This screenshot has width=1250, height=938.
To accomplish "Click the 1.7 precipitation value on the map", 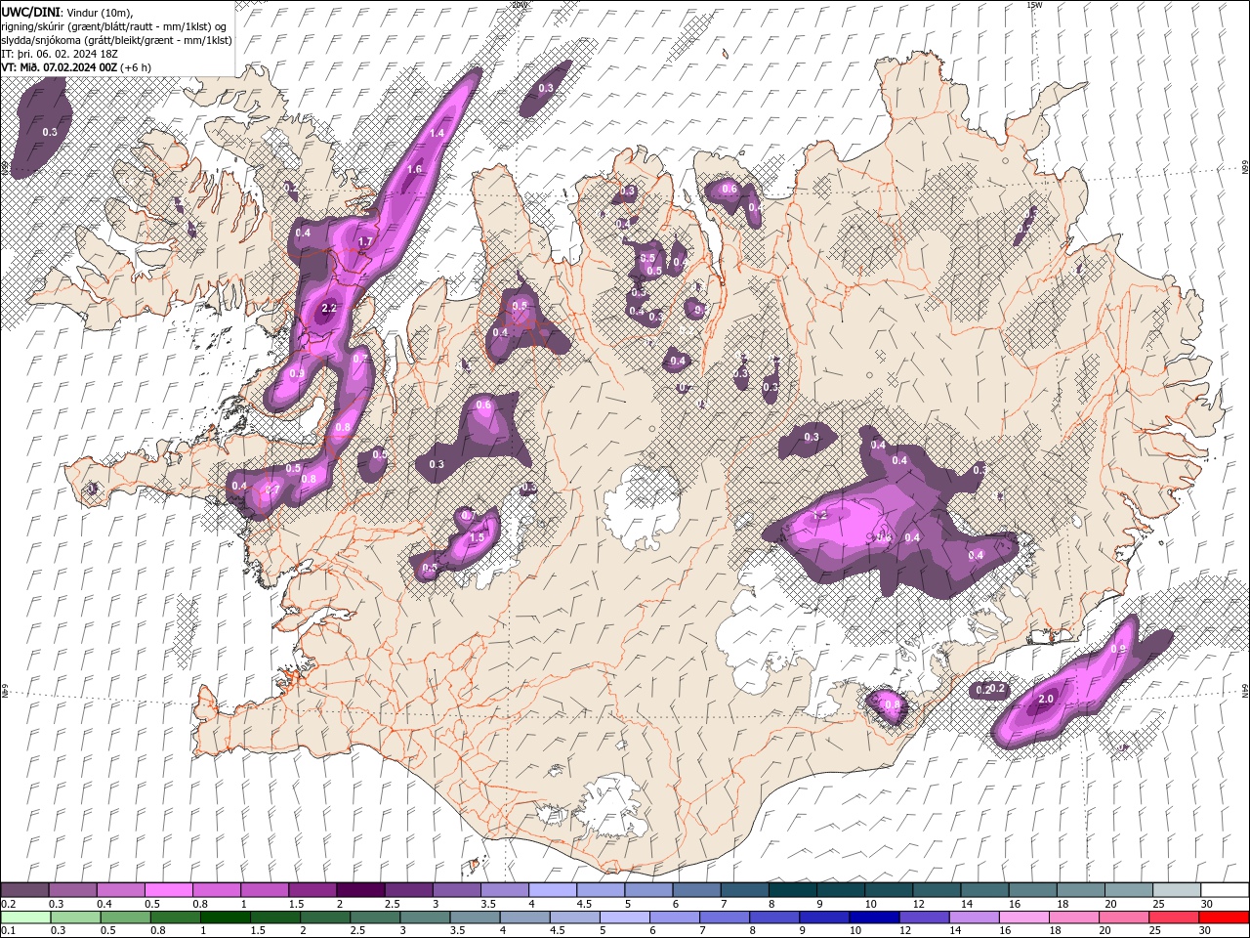I will click(365, 241).
